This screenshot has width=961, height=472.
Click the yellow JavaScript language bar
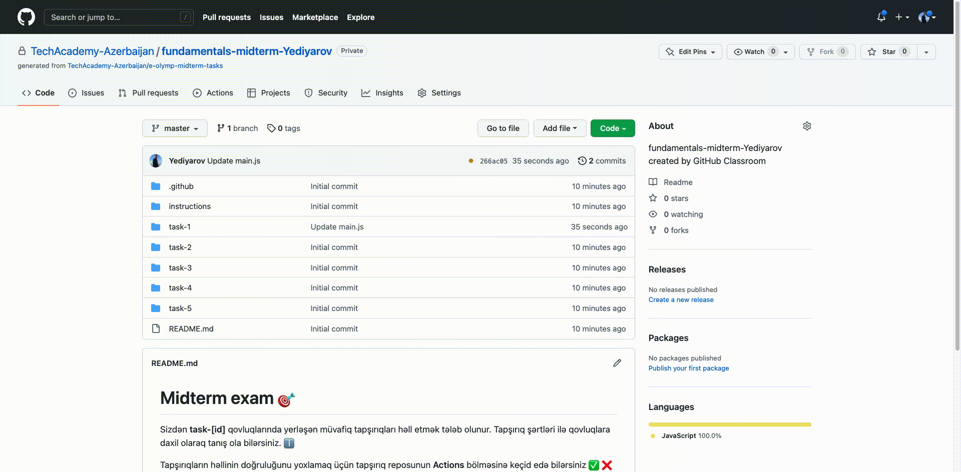(730, 424)
